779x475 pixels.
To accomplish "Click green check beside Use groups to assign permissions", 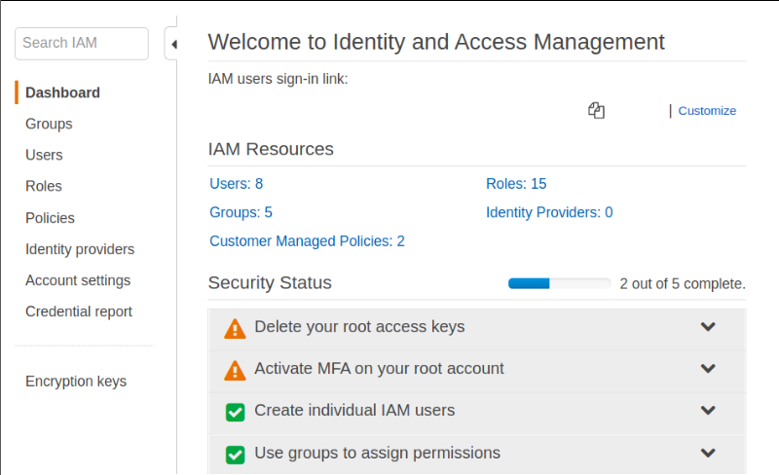I will (x=235, y=454).
